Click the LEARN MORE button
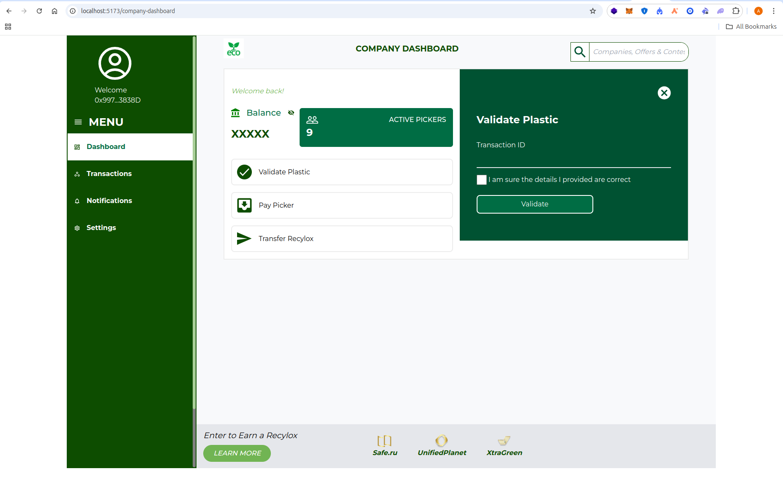The height and width of the screenshot is (477, 783). (237, 453)
